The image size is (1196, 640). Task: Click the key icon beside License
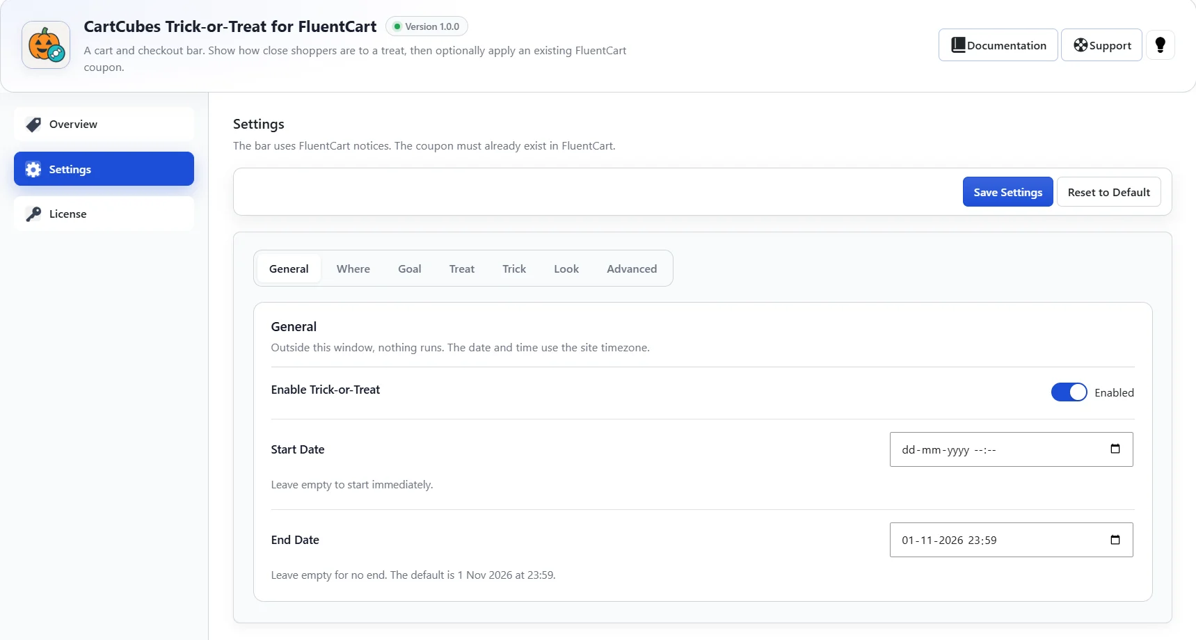tap(33, 214)
